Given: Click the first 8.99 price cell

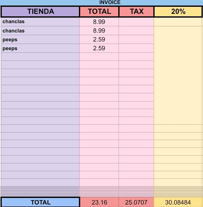Looking at the screenshot, I should (99, 22).
